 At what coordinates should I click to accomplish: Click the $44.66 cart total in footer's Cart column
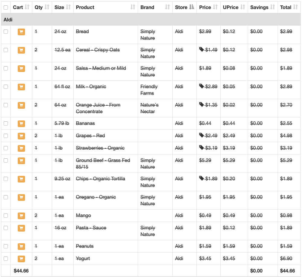pos(21,271)
